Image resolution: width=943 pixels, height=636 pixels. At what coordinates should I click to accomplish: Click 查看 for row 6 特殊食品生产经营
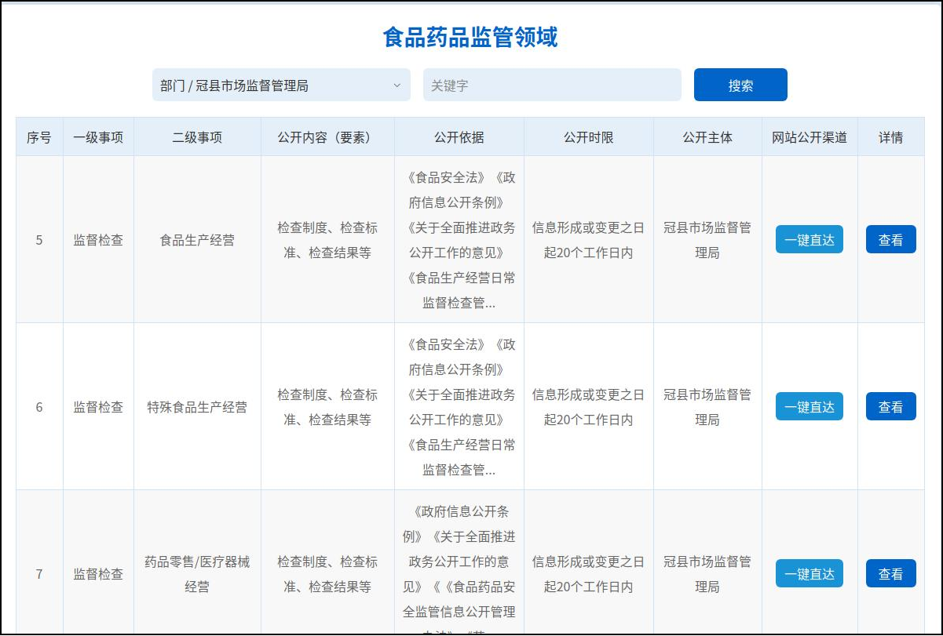[x=891, y=407]
